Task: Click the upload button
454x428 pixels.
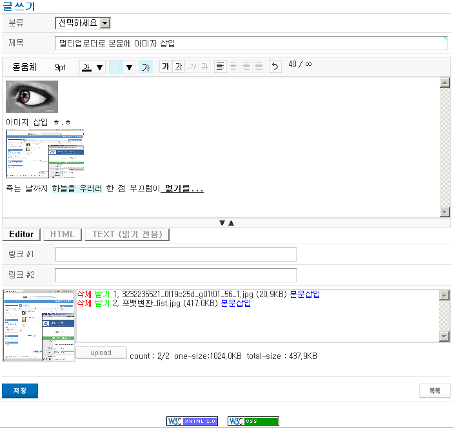Action: [101, 353]
